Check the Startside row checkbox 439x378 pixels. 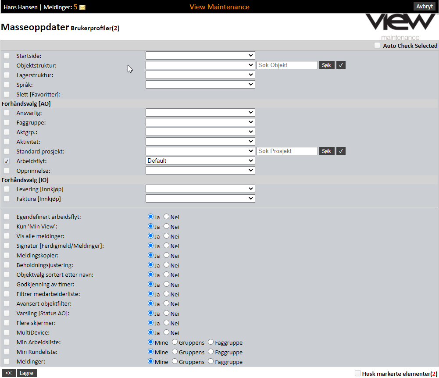click(x=7, y=56)
